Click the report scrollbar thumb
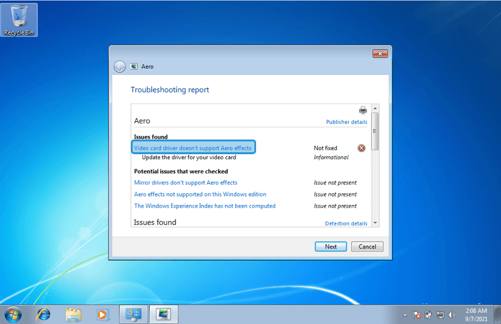 [375, 131]
